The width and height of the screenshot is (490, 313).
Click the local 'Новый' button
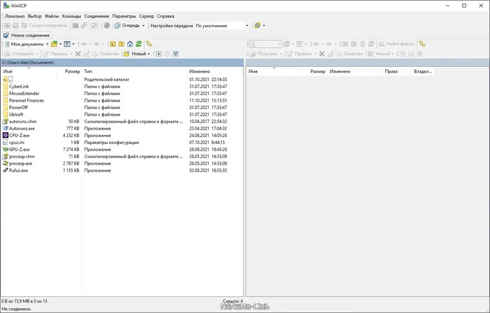point(135,54)
